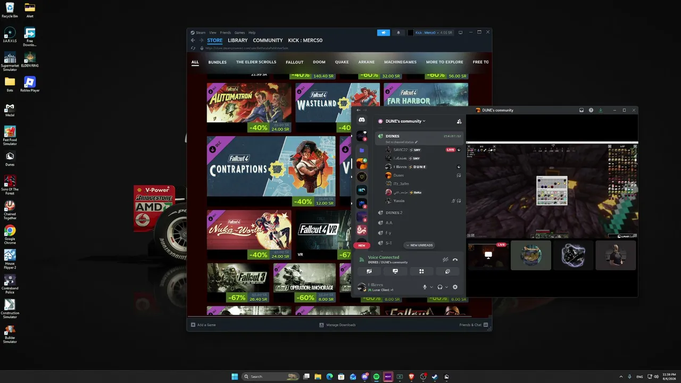The height and width of the screenshot is (383, 681).
Task: Open Friends & Chat in Steam
Action: tap(474, 325)
